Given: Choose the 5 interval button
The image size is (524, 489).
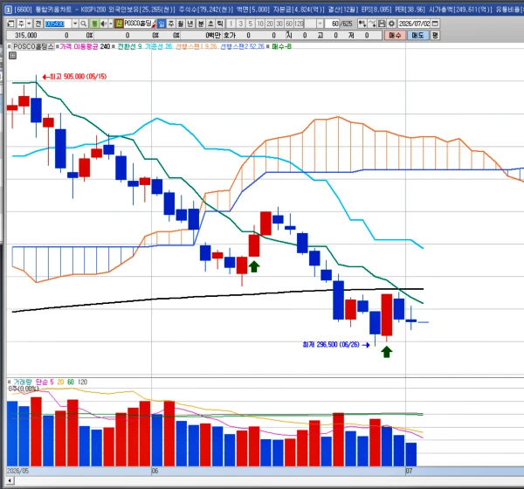Looking at the screenshot, I should [x=251, y=24].
